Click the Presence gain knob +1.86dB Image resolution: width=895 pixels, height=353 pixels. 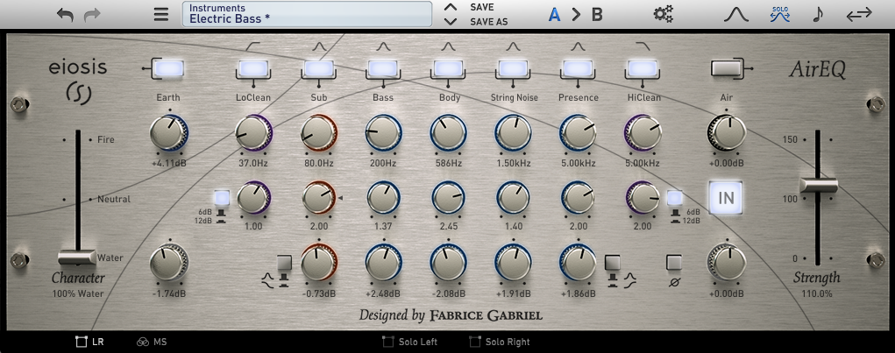[x=579, y=262]
